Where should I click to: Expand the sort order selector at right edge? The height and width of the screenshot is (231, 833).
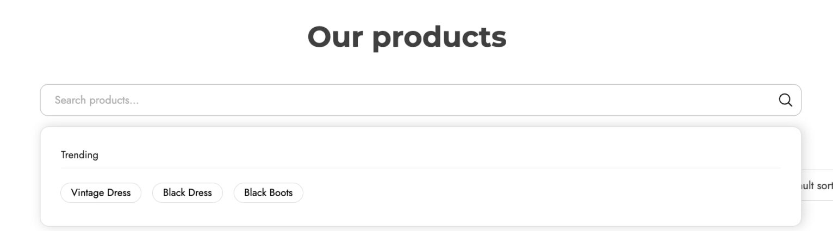[817, 185]
